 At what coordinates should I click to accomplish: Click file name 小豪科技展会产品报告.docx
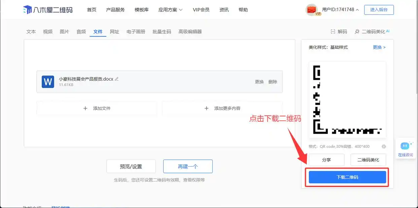click(86, 79)
